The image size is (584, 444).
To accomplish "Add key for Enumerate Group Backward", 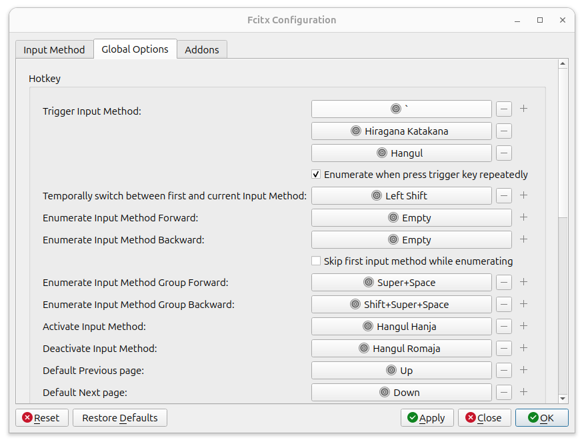I will (x=523, y=304).
